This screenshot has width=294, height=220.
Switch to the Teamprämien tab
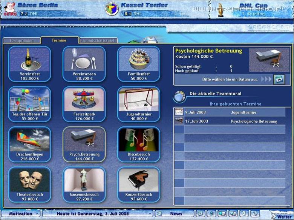pyautogui.click(x=21, y=40)
